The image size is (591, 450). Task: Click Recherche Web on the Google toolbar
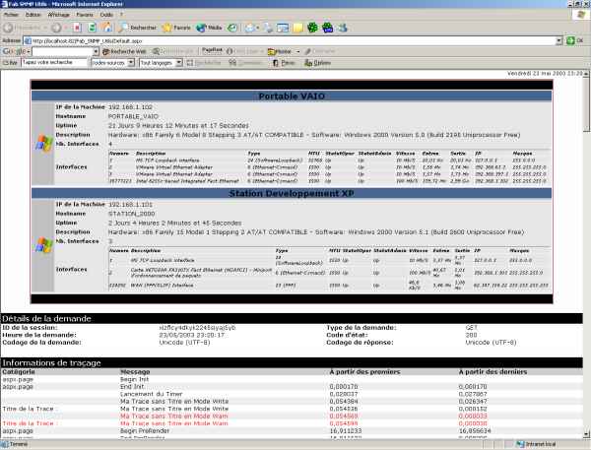tap(124, 51)
